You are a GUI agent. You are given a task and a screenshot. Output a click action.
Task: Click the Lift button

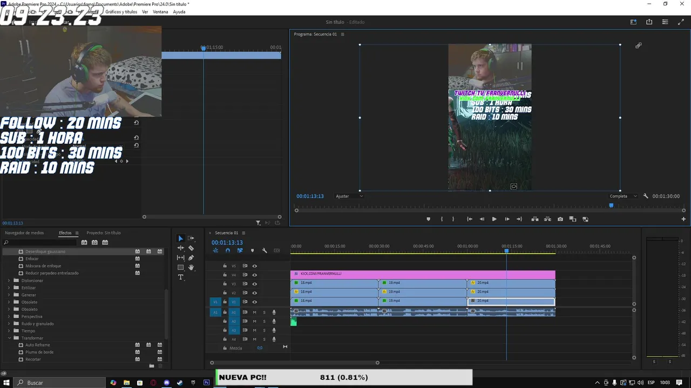coord(535,219)
